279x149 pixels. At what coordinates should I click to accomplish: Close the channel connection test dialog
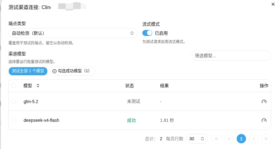coord(273,4)
